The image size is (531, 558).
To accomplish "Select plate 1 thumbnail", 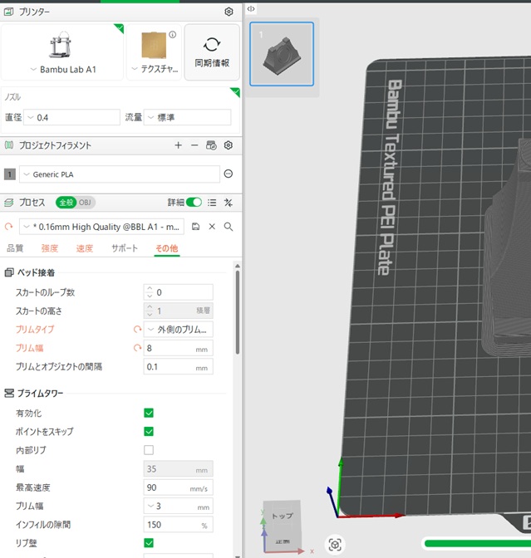I will (x=282, y=54).
